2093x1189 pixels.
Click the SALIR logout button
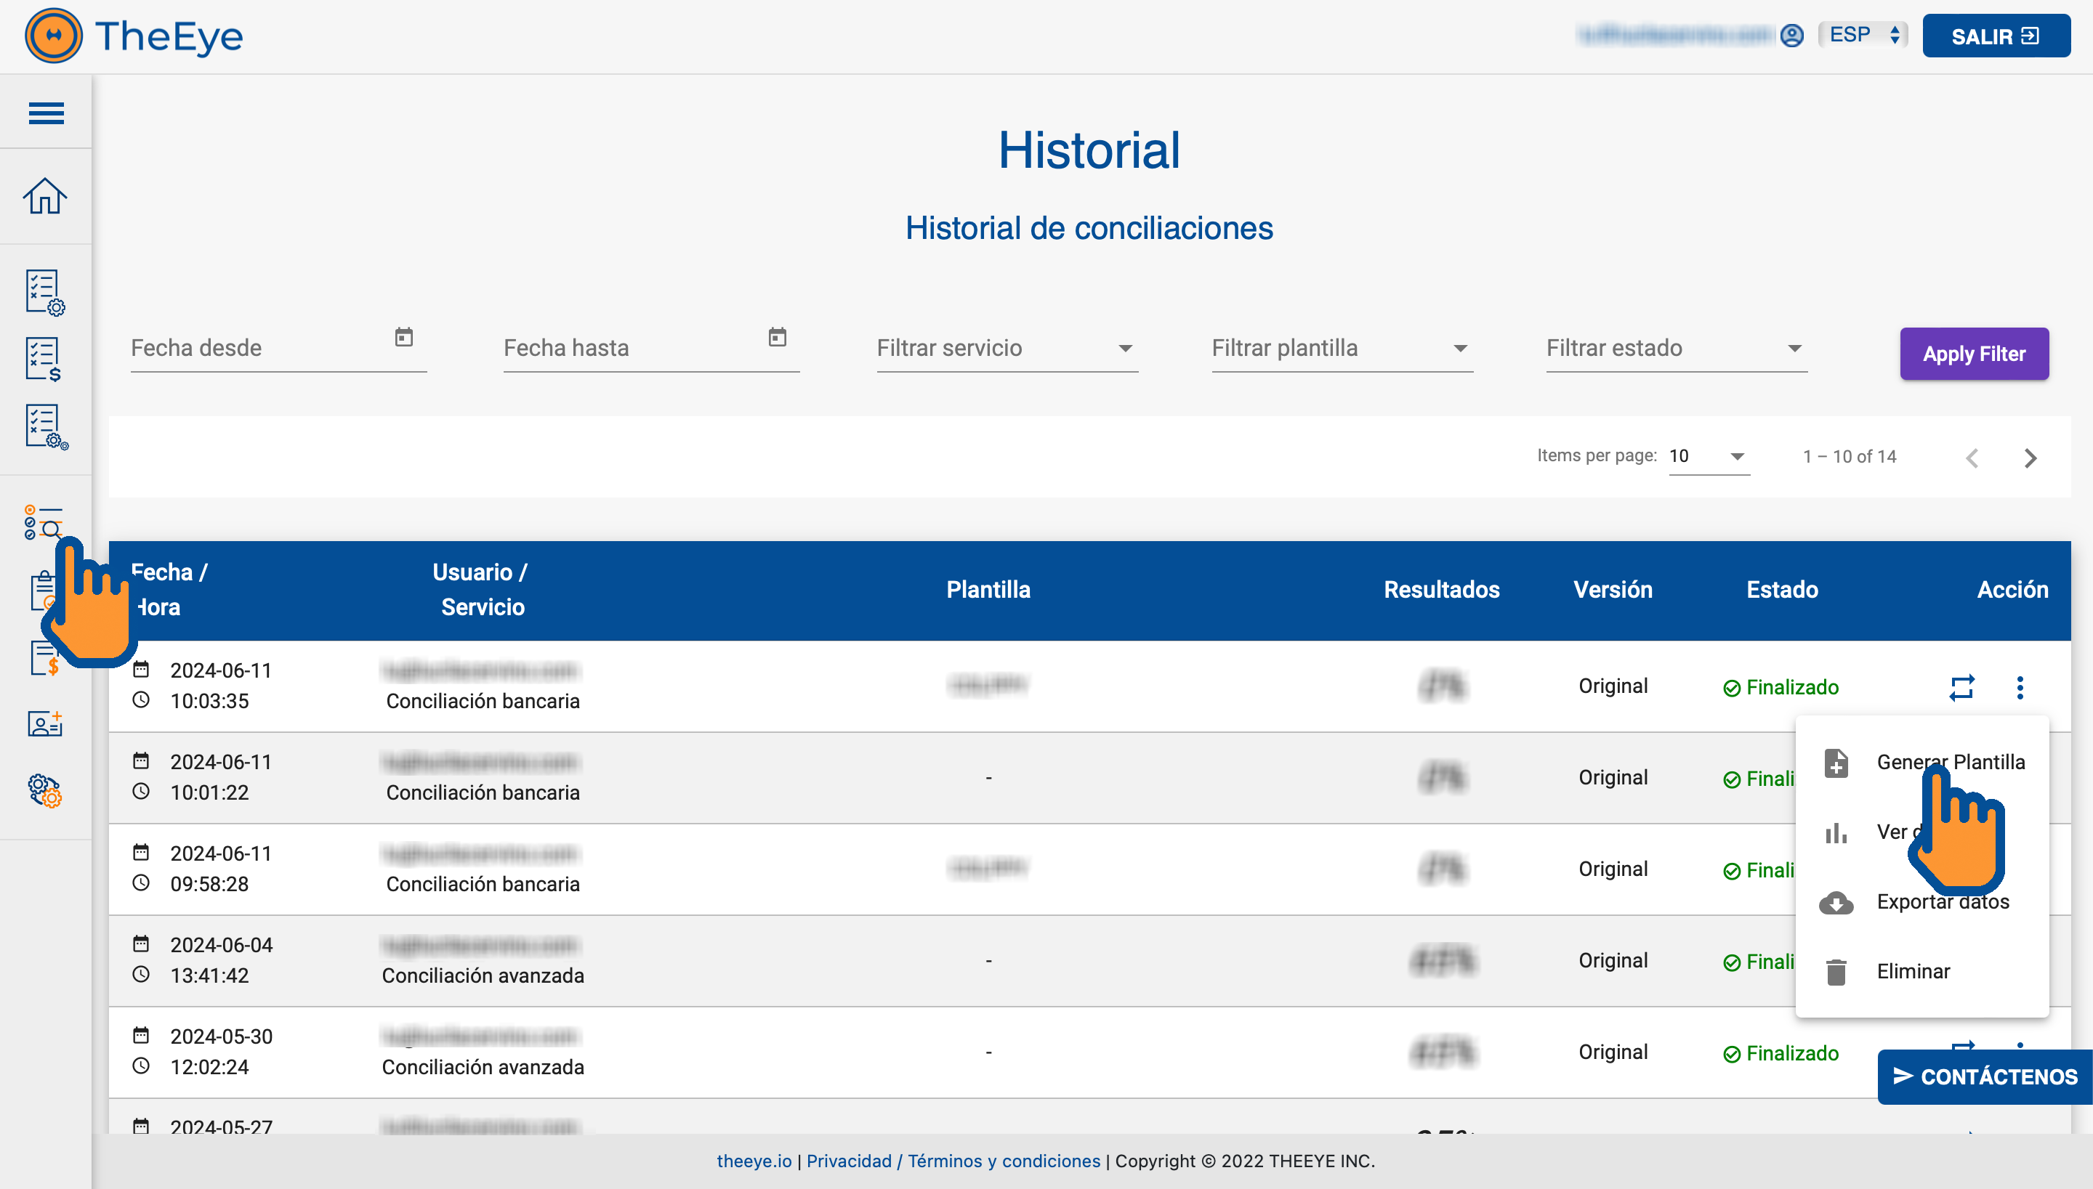tap(1995, 36)
